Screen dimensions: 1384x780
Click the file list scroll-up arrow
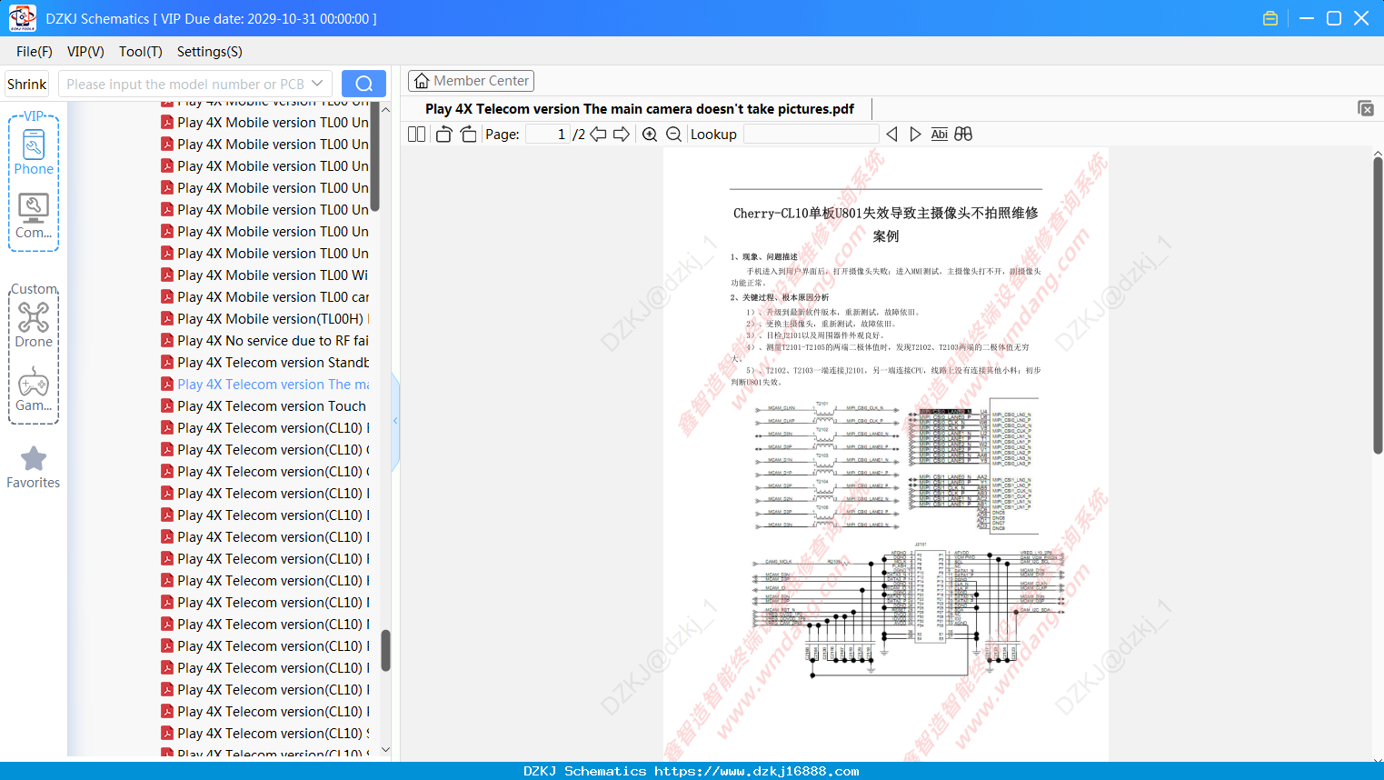tap(385, 109)
